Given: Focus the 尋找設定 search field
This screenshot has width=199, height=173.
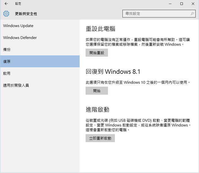Looking at the screenshot, I should (x=156, y=14).
